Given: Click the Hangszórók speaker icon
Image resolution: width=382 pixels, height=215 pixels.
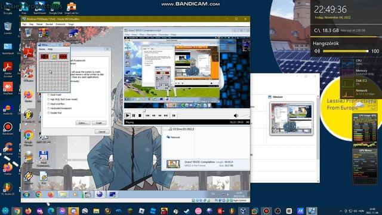Looking at the screenshot, I should [317, 51].
